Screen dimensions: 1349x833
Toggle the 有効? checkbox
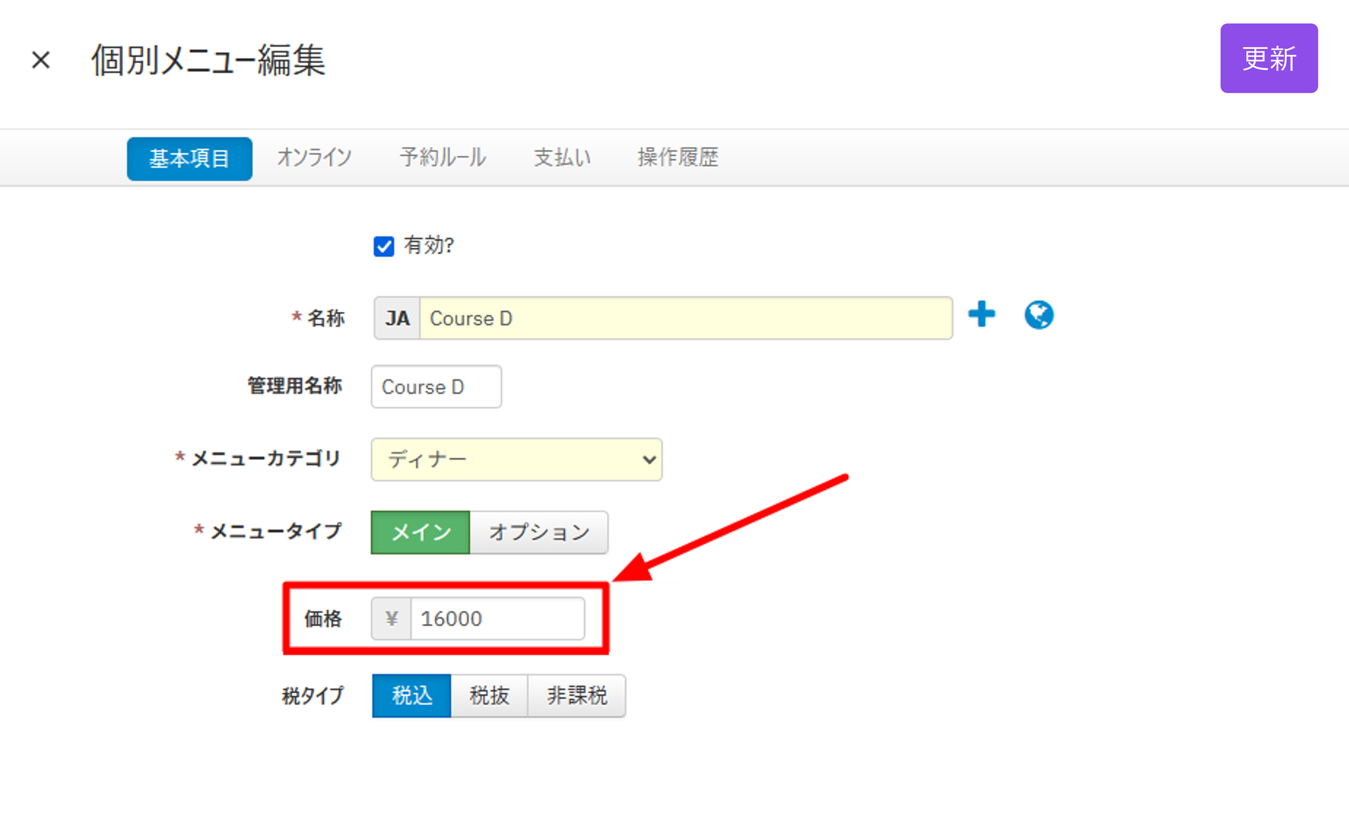click(x=384, y=246)
